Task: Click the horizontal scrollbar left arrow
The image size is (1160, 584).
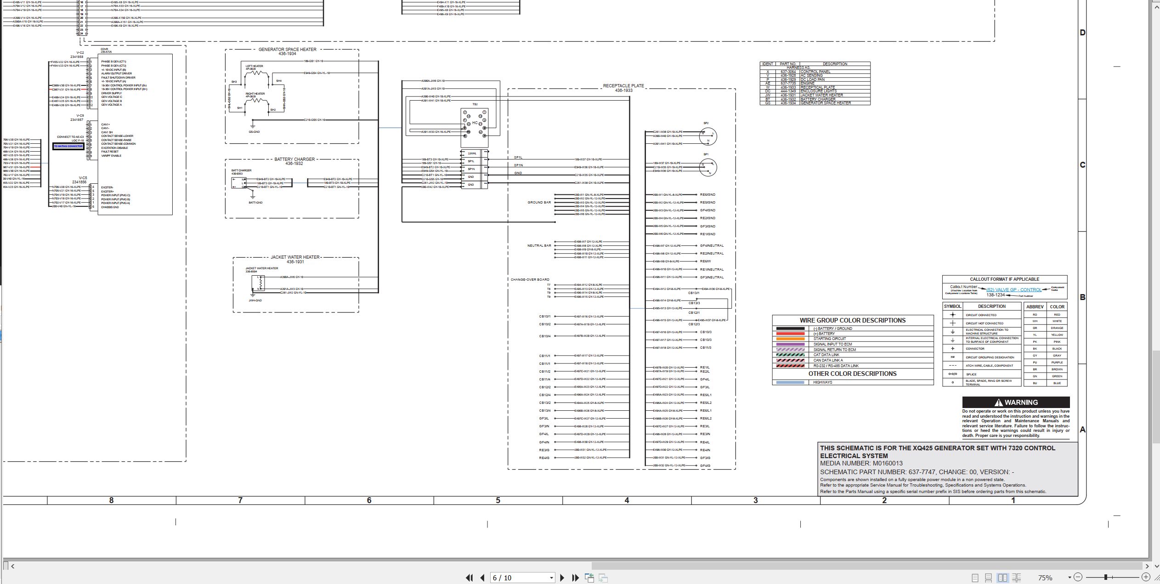Action: click(x=12, y=566)
